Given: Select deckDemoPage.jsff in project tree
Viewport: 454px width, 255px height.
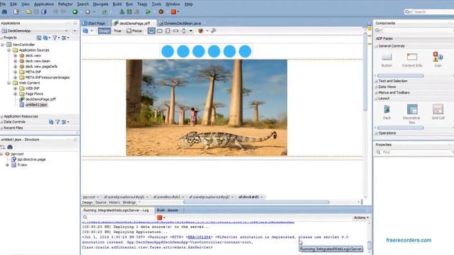Looking at the screenshot, I should pyautogui.click(x=40, y=99).
